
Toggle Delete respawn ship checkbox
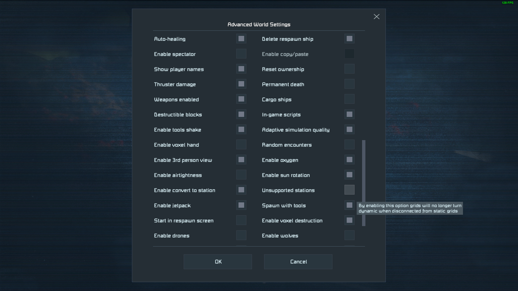(349, 39)
